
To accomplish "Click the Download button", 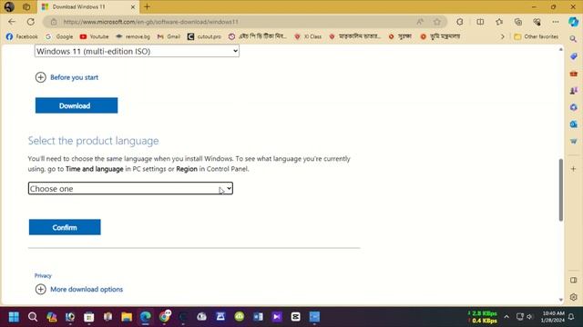I will pyautogui.click(x=77, y=105).
